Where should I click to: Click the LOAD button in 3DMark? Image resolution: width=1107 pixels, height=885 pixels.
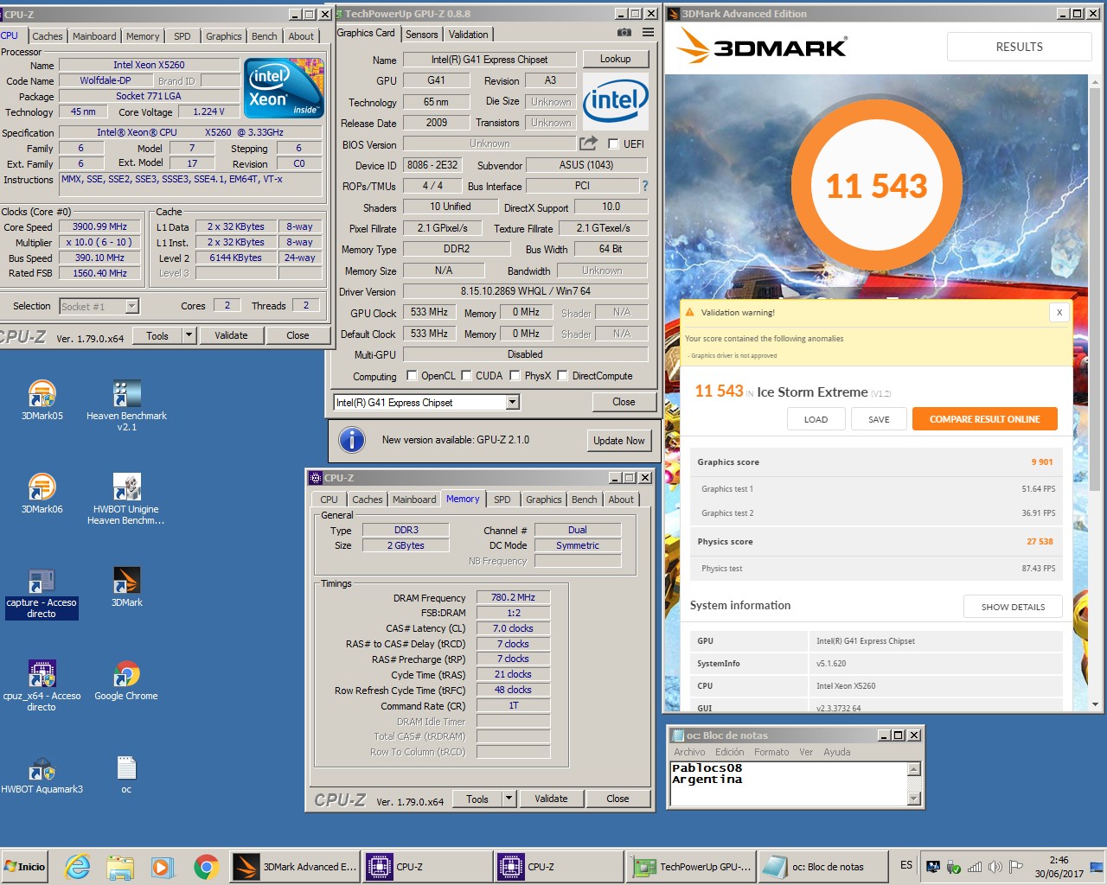[x=816, y=419]
